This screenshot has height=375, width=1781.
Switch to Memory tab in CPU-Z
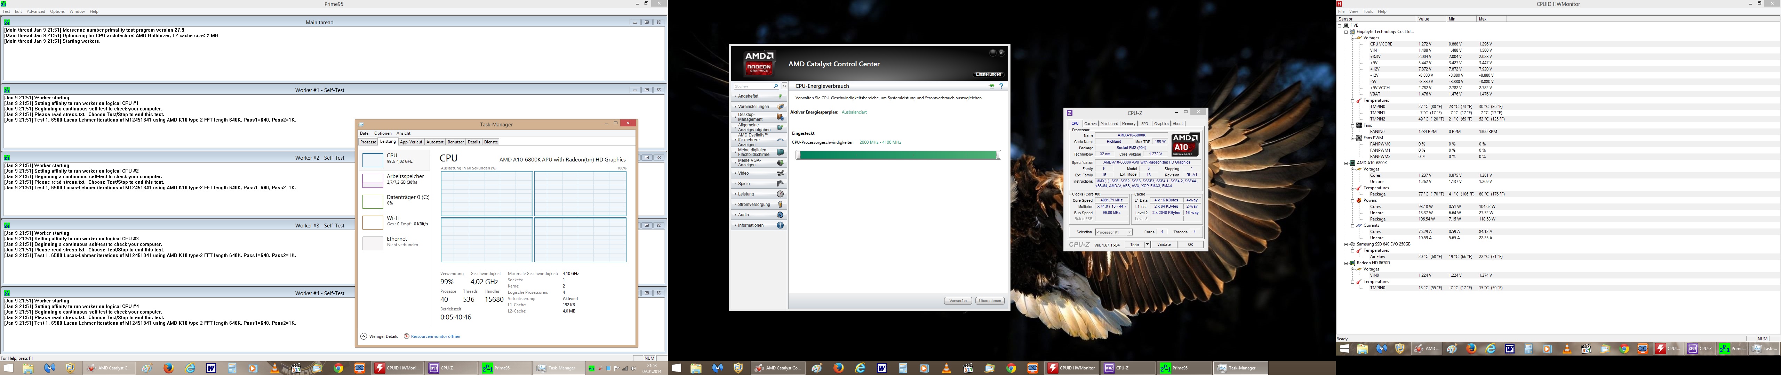pyautogui.click(x=1129, y=124)
